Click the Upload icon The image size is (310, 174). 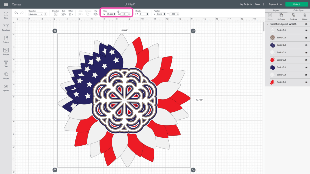[6, 87]
